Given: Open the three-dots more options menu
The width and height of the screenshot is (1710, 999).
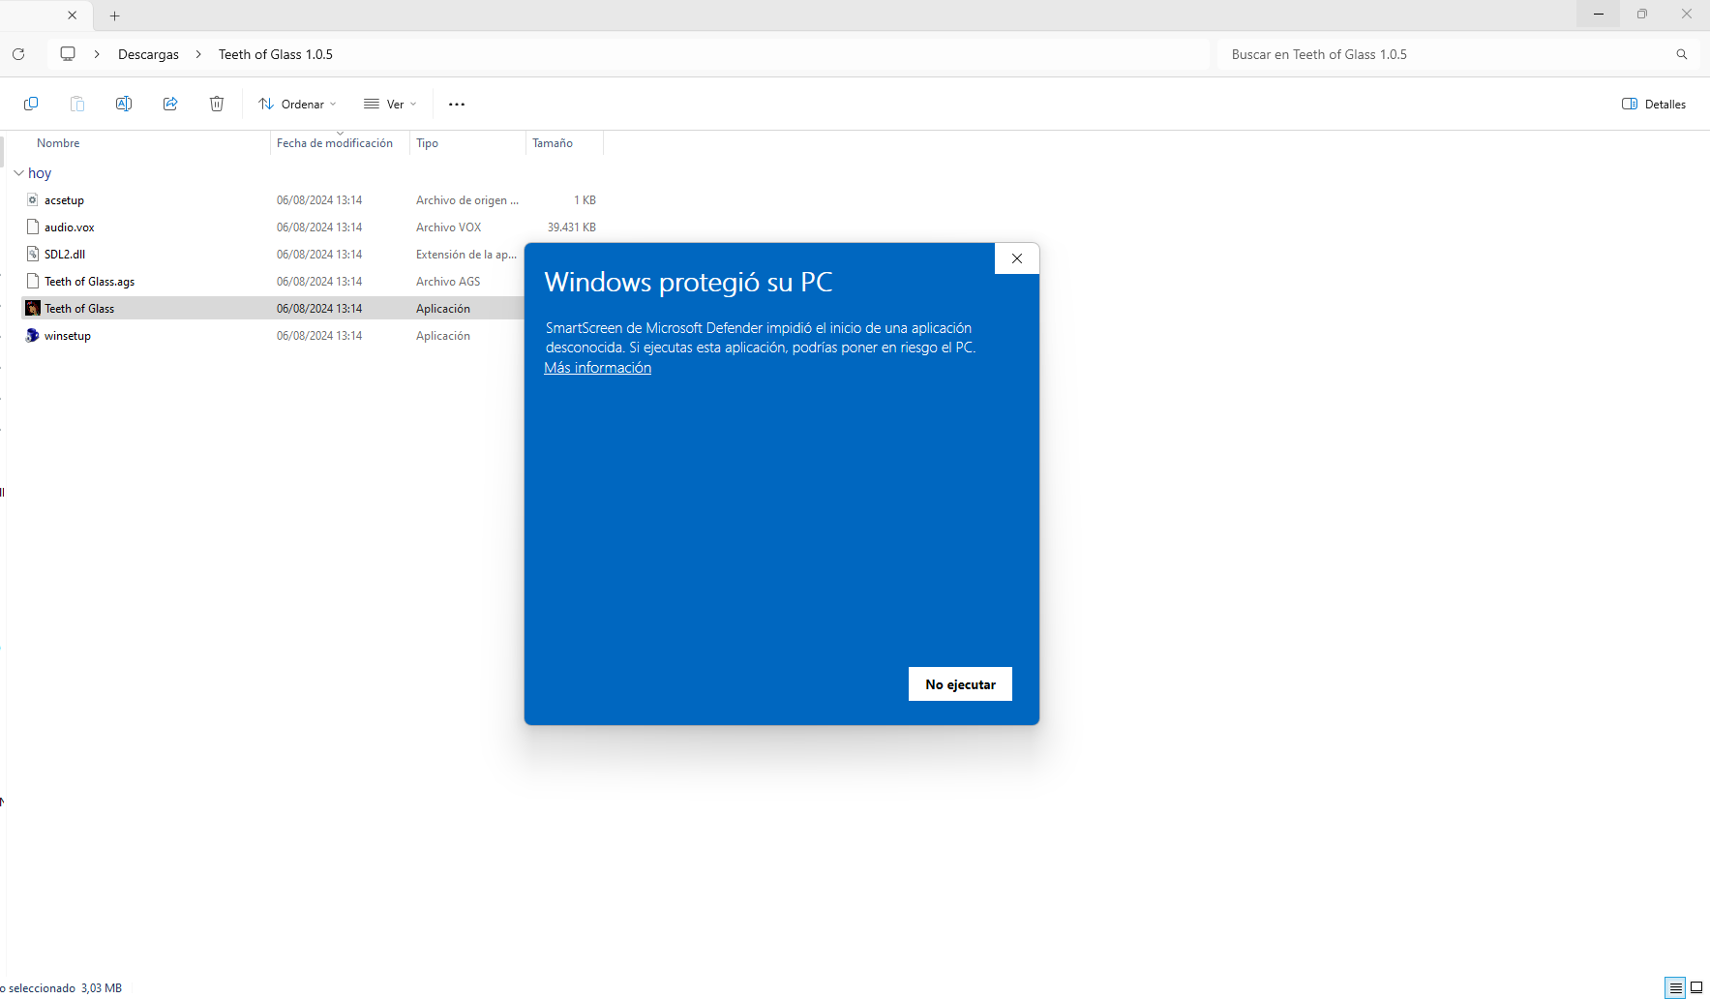Looking at the screenshot, I should 457,104.
